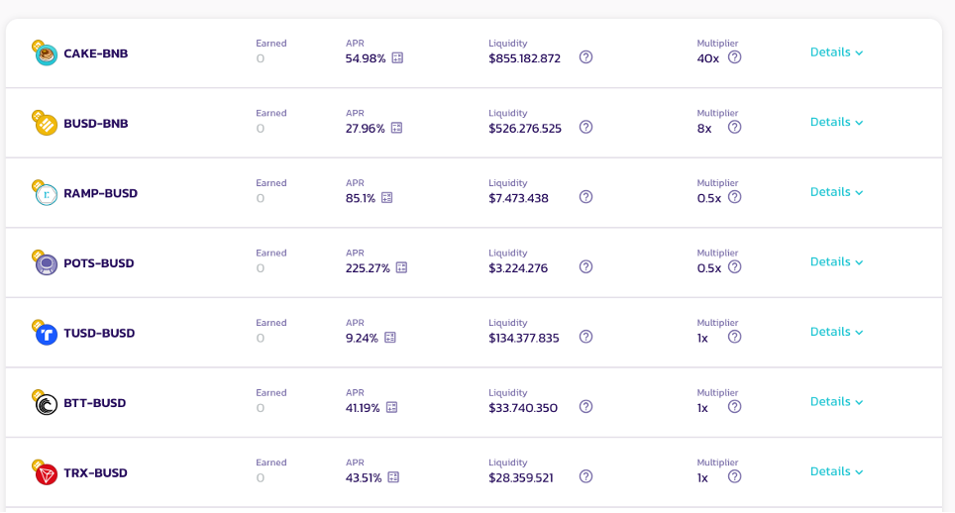Show multiplier help for CAKE-BNB
Screen dimensions: 955x513
point(734,57)
